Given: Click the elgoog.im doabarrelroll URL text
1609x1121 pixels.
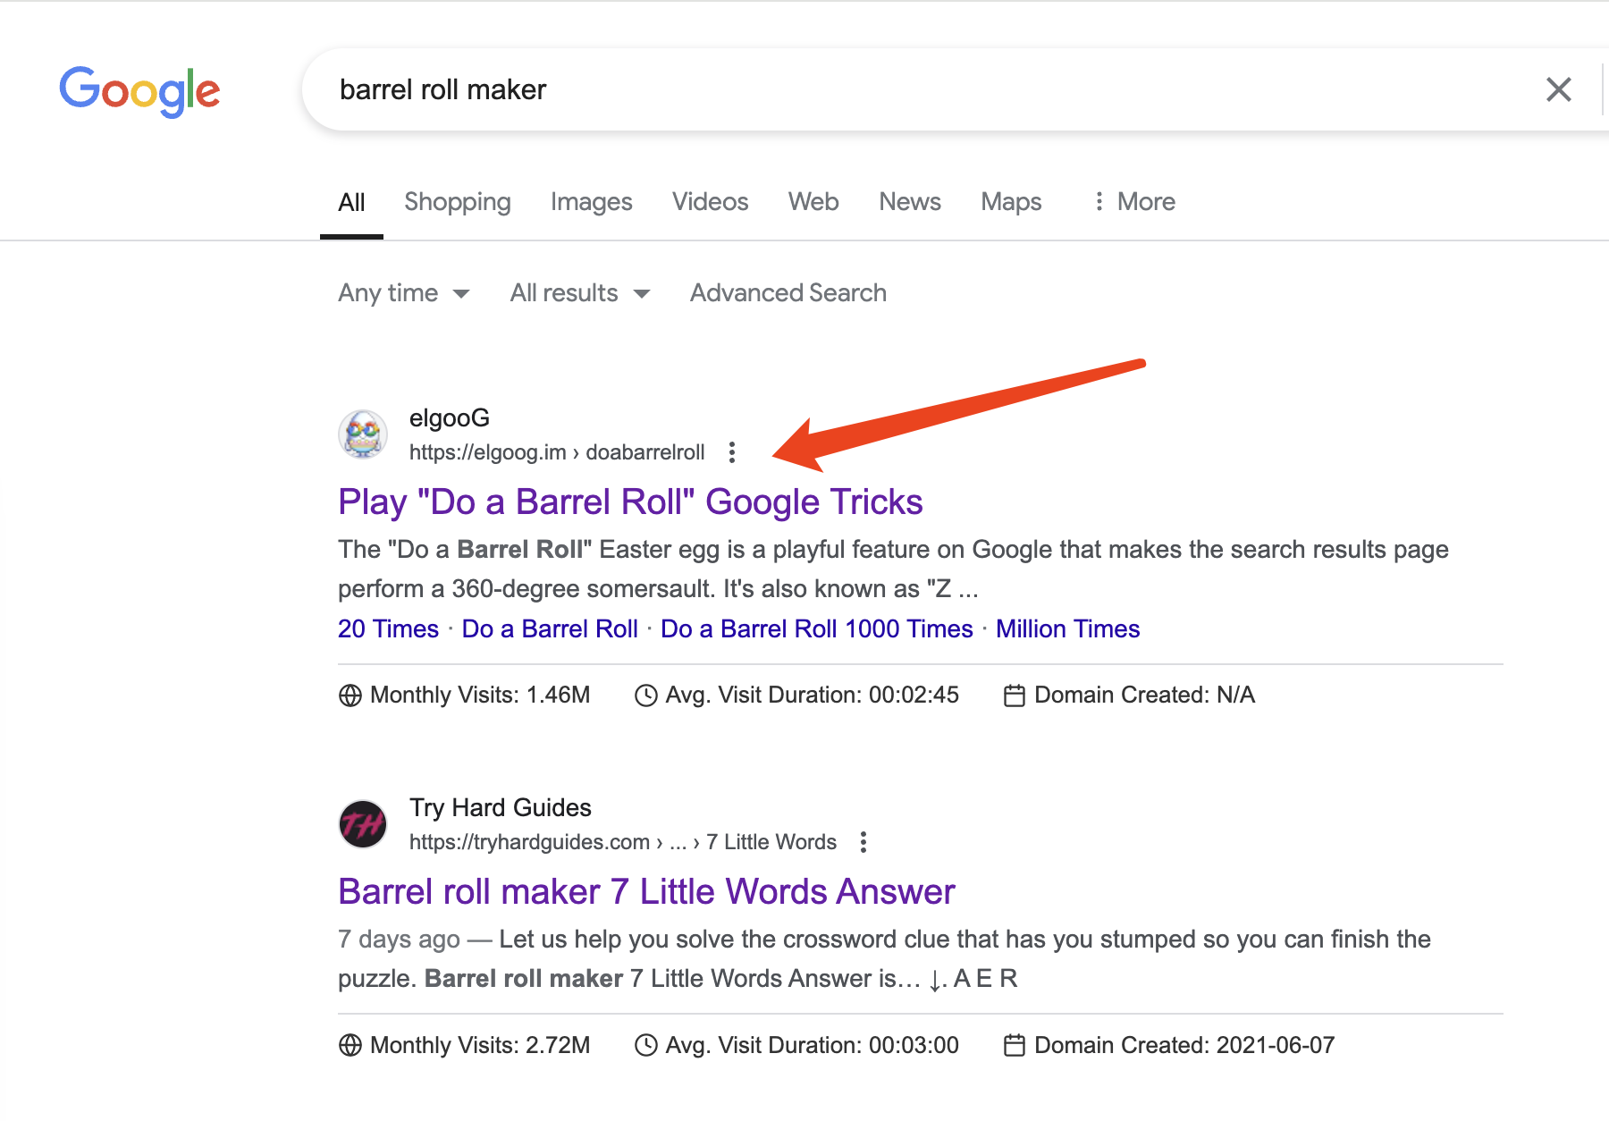Looking at the screenshot, I should click(x=557, y=452).
